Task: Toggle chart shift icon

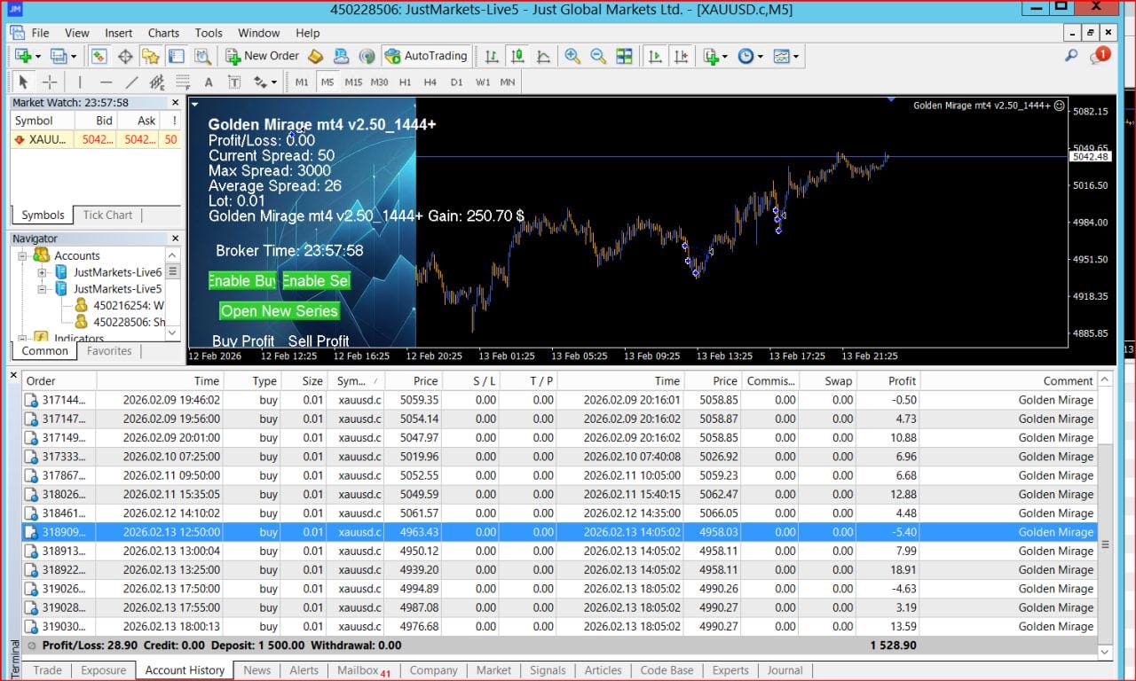Action: [x=681, y=56]
